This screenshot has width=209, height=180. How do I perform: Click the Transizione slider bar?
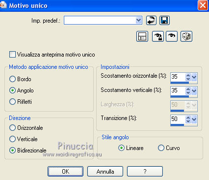pos(184,125)
